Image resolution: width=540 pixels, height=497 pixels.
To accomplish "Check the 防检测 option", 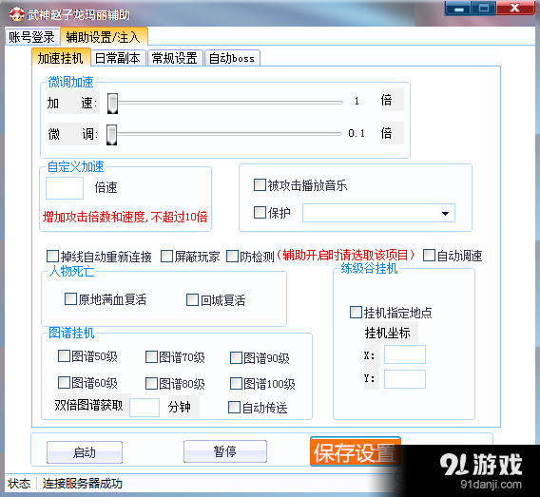I will tap(232, 256).
